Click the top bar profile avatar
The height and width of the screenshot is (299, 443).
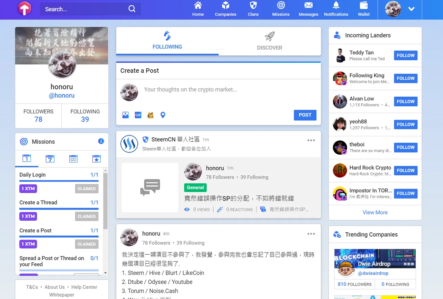(x=393, y=9)
